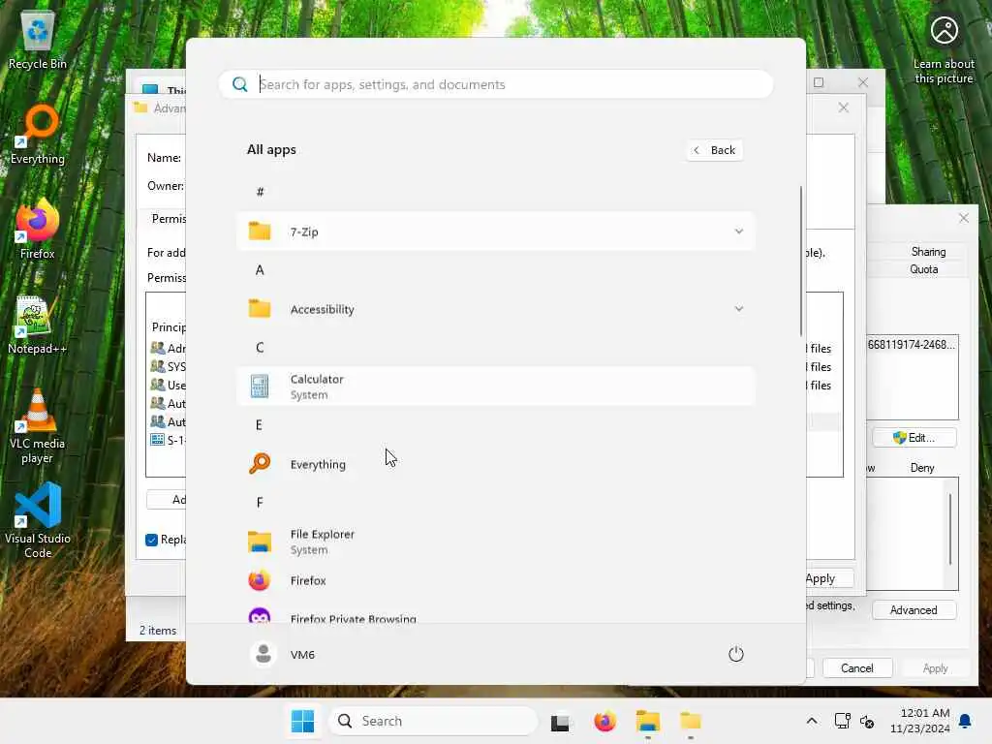This screenshot has height=744, width=992.
Task: Click Apply in Advanced Security window
Action: (x=829, y=578)
